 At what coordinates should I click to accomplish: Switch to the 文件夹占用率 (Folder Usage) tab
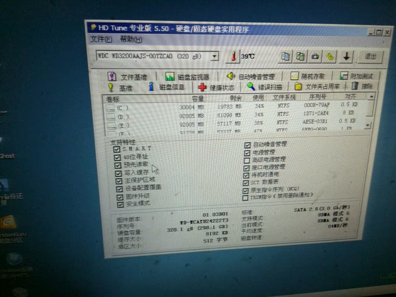317,86
